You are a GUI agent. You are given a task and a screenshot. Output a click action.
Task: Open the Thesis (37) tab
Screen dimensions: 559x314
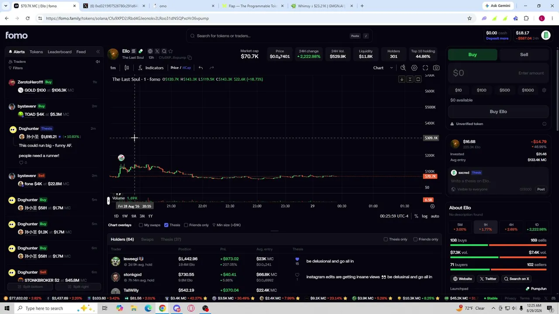(x=171, y=239)
